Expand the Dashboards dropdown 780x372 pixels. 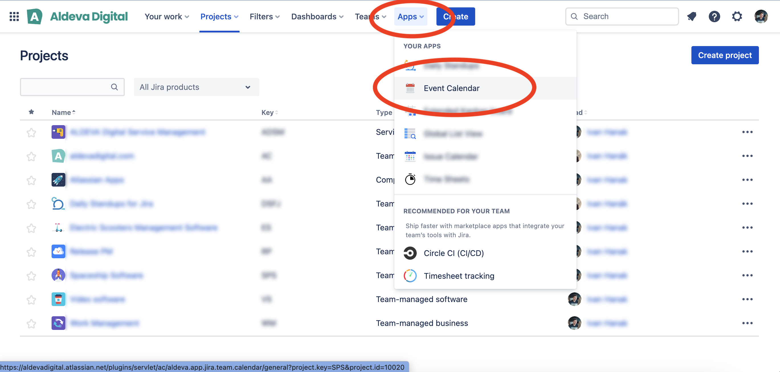317,16
